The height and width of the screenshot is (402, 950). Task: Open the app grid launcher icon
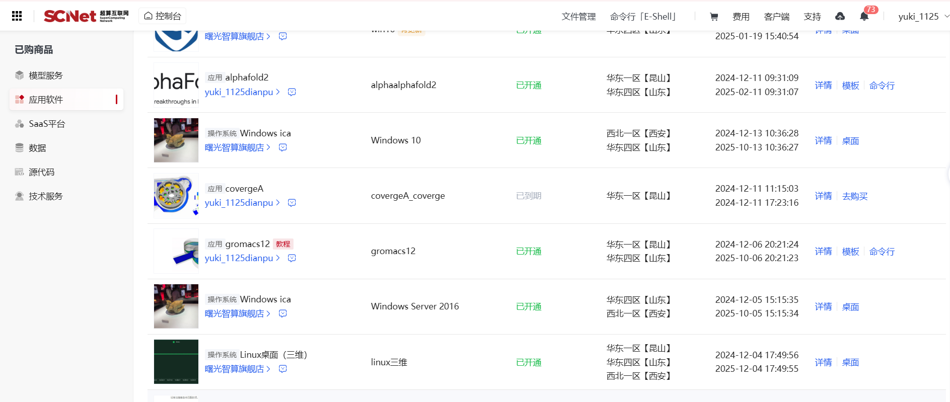[x=17, y=16]
